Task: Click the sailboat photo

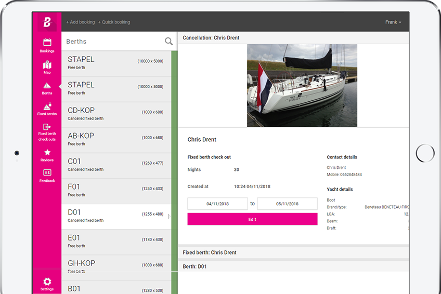Action: tap(302, 85)
